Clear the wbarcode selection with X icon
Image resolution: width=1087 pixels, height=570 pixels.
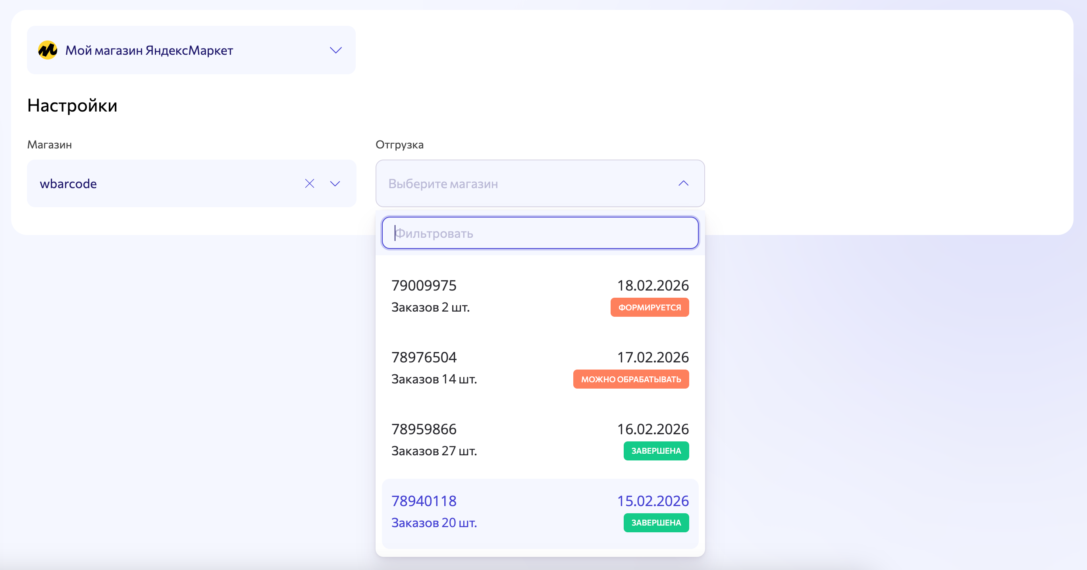[x=309, y=183]
